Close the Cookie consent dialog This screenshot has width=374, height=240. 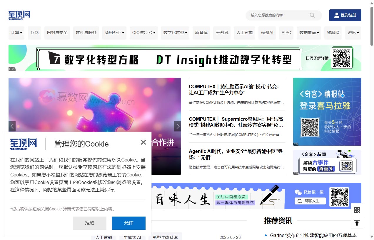143,142
